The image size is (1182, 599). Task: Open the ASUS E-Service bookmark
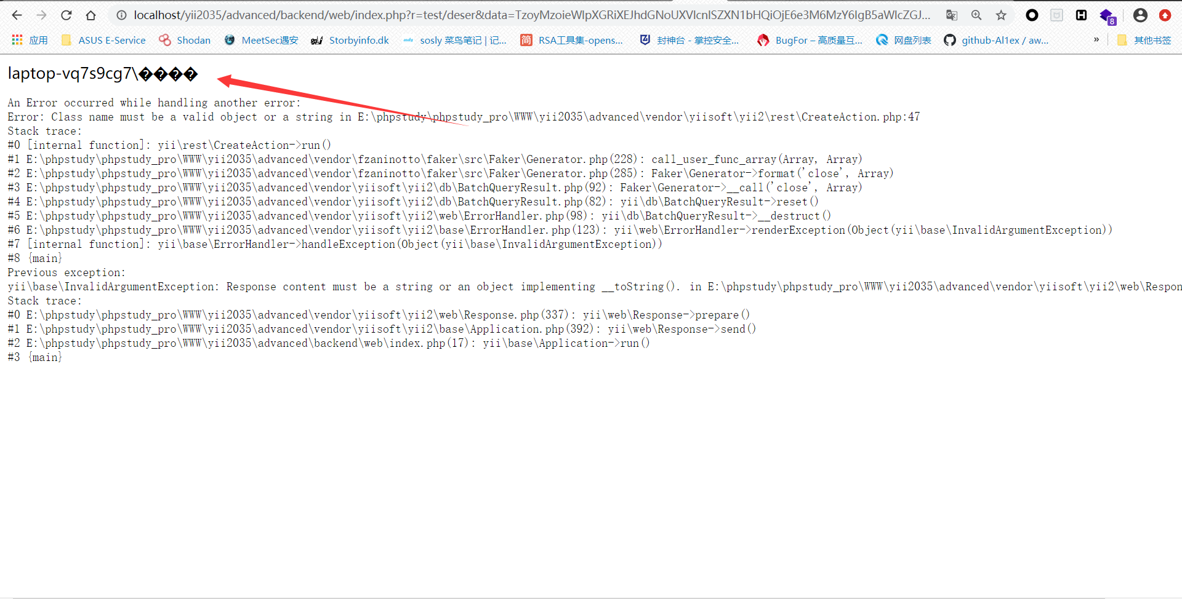pos(103,40)
